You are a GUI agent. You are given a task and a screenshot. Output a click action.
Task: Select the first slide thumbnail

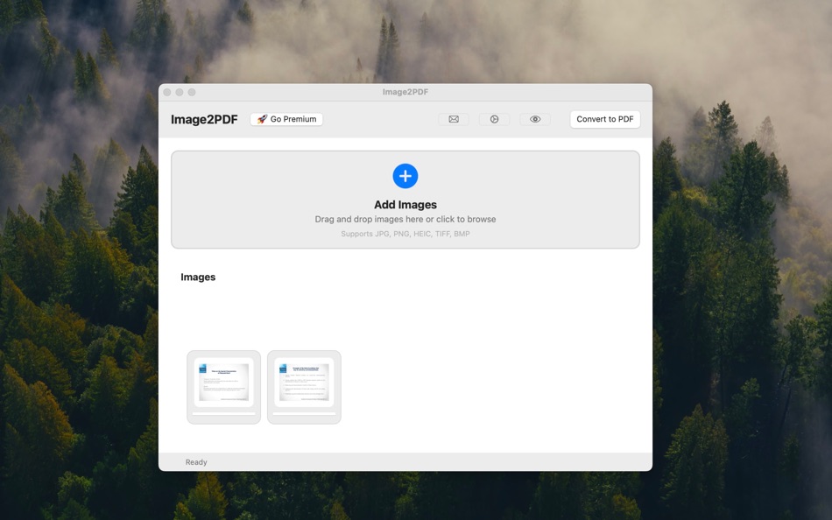(223, 386)
